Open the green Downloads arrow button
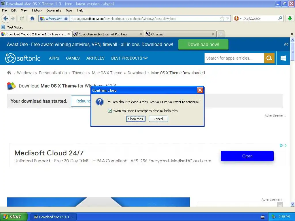 (290, 18)
